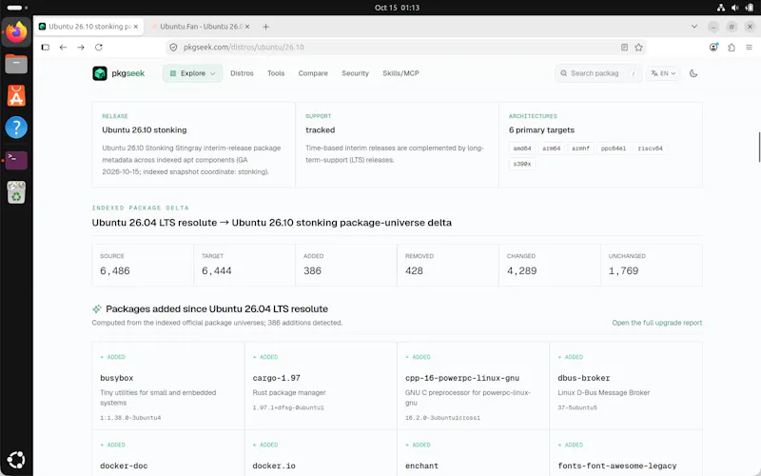Screen dimensions: 761x476
Task: Focus the Search packages input field
Action: point(598,73)
